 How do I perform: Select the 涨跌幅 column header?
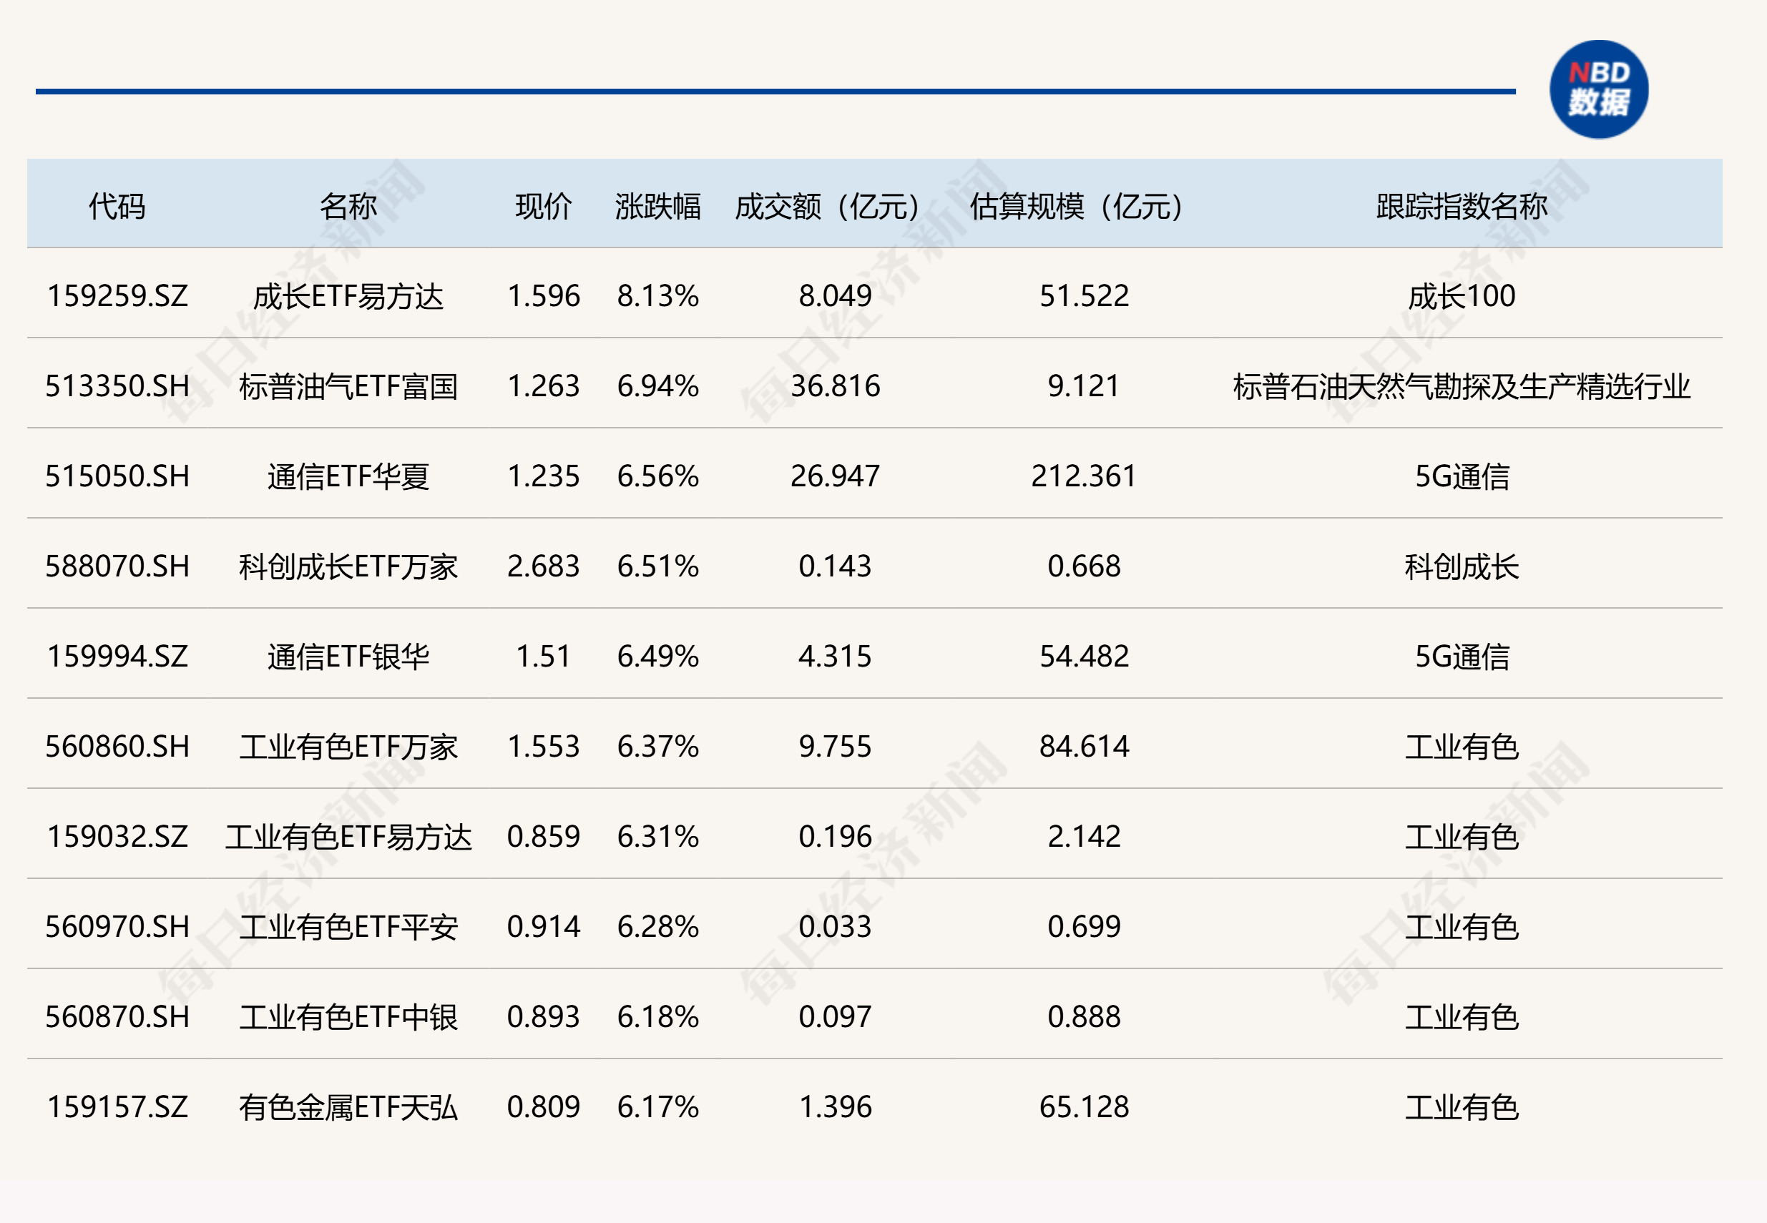(657, 206)
